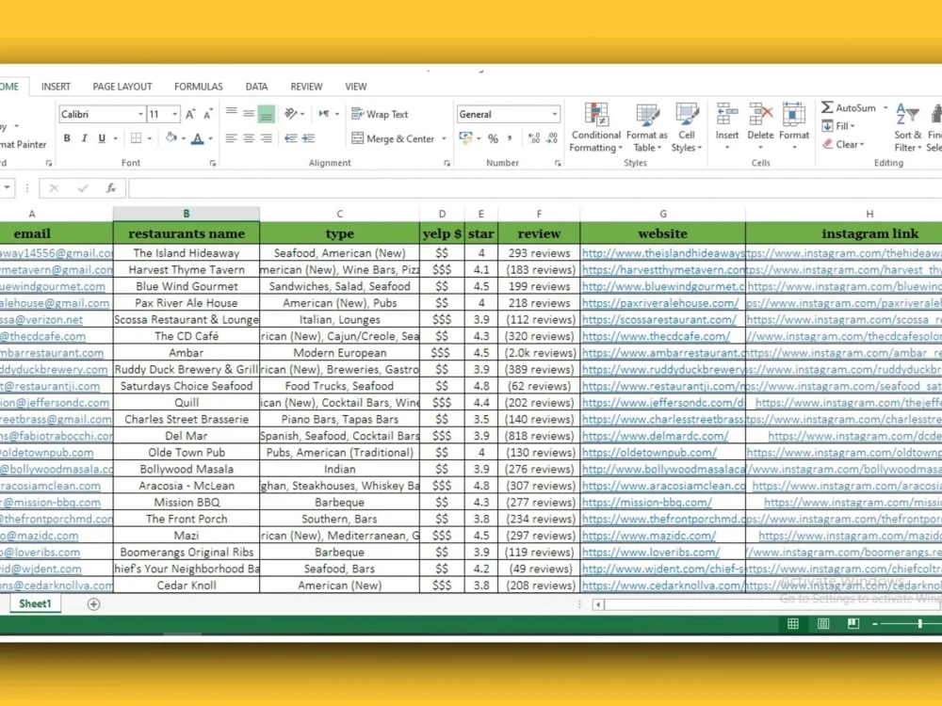Expand Fill dropdown

853,126
